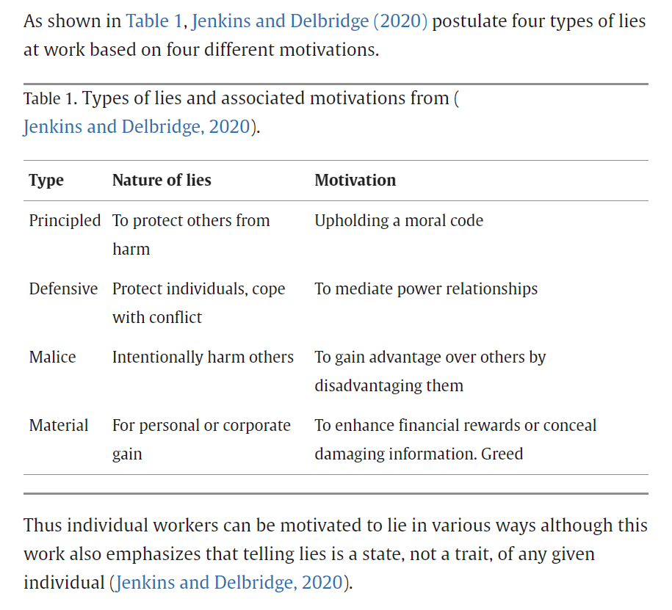The height and width of the screenshot is (610, 672).
Task: Click the Nature of lies column header
Action: [x=162, y=181]
